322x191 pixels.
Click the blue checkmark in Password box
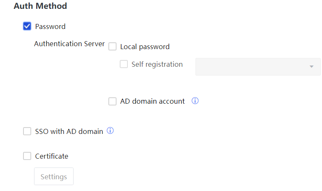point(27,26)
